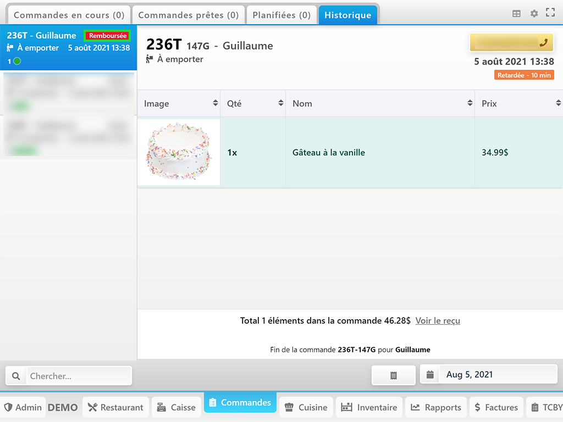Toggle fullscreen mode icon
Screen dimensions: 563x422
click(550, 13)
